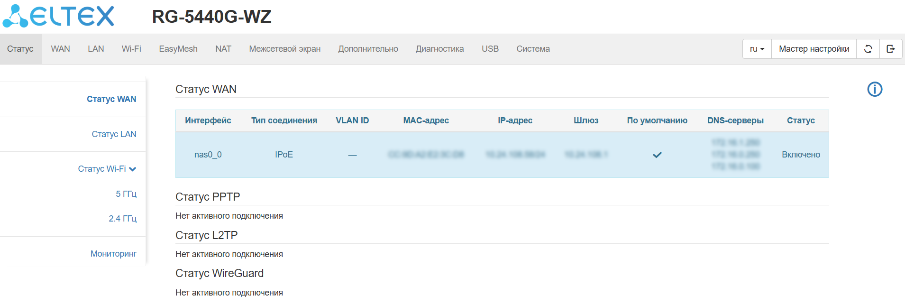Select the 5 ГГц Wi-Fi status link
This screenshot has height=305, width=905.
pos(126,194)
